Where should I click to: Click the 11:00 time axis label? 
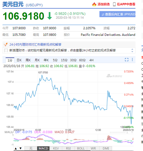68,130
